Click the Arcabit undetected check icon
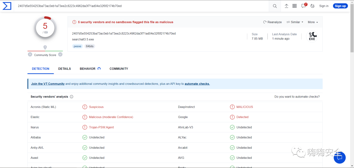Screen dimensions: 354x168 [232, 147]
